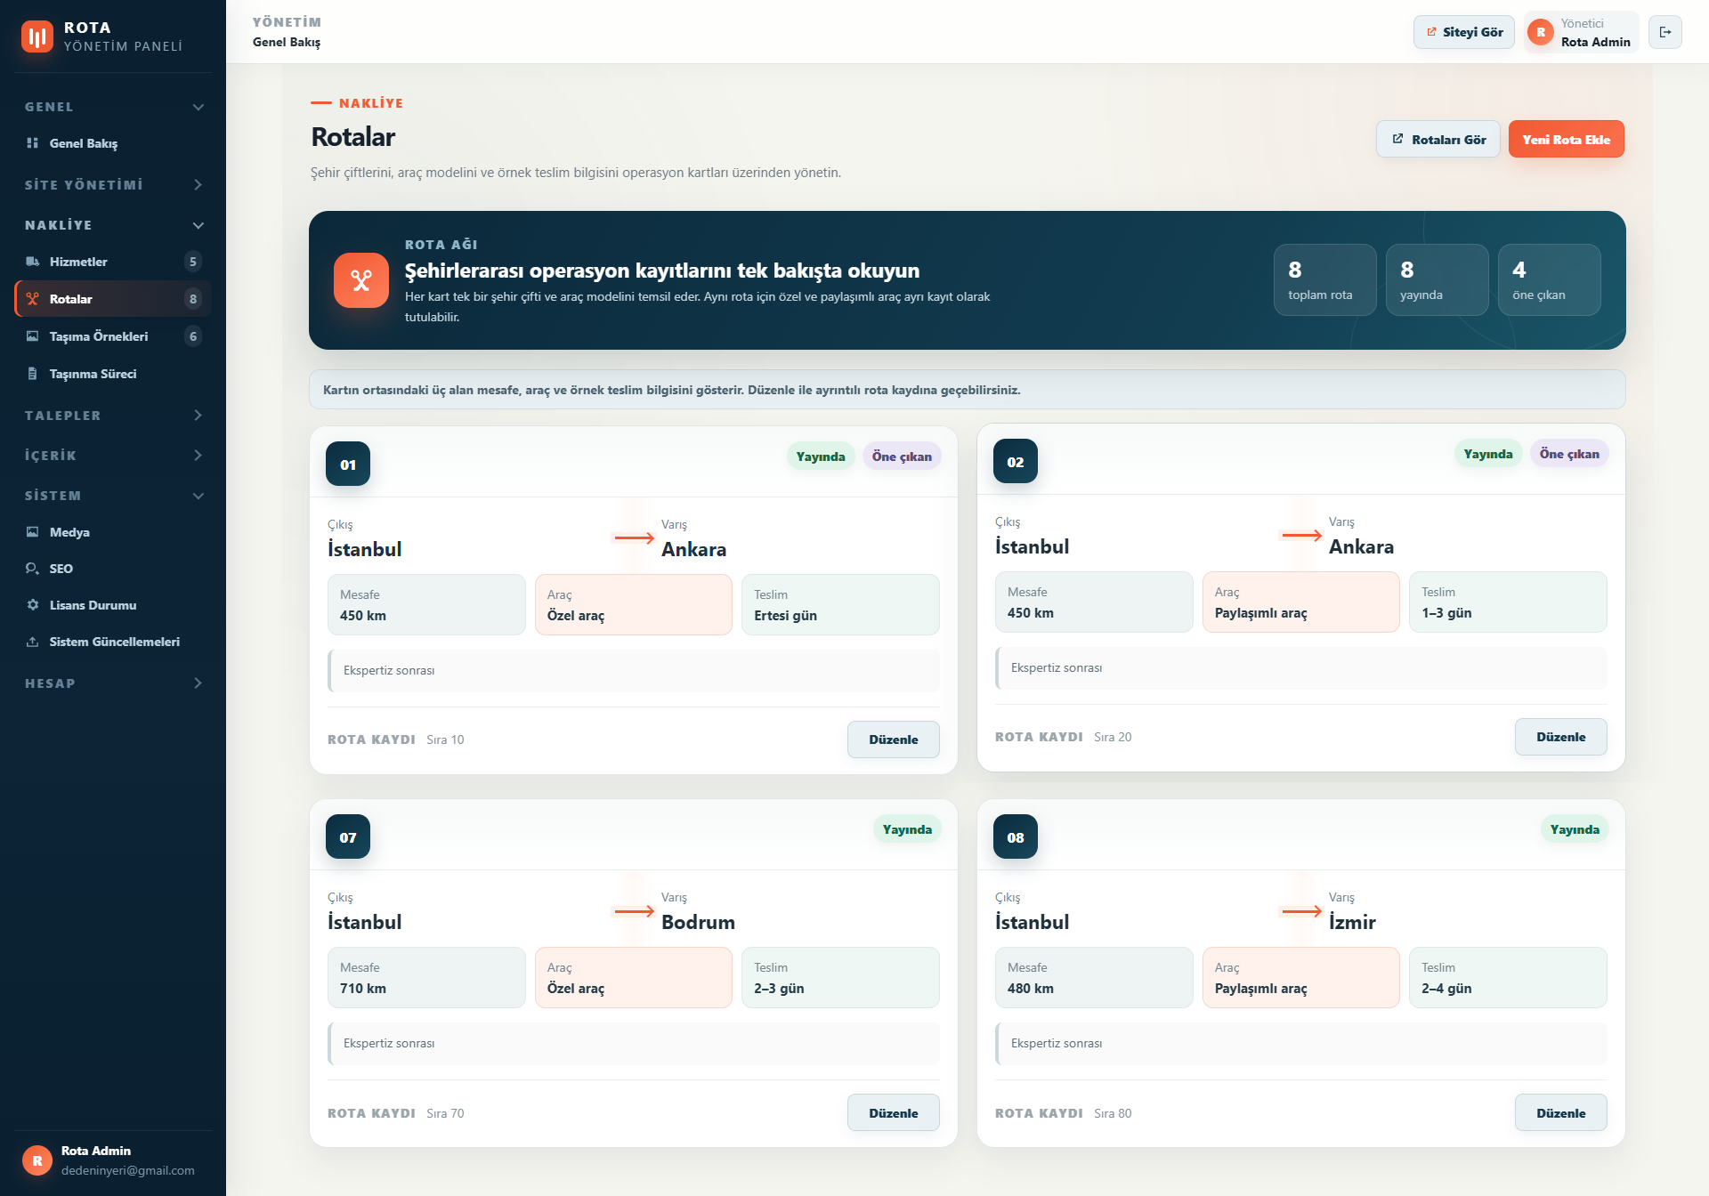1709x1196 pixels.
Task: Click the R avatar at sidebar bottom
Action: click(37, 1160)
